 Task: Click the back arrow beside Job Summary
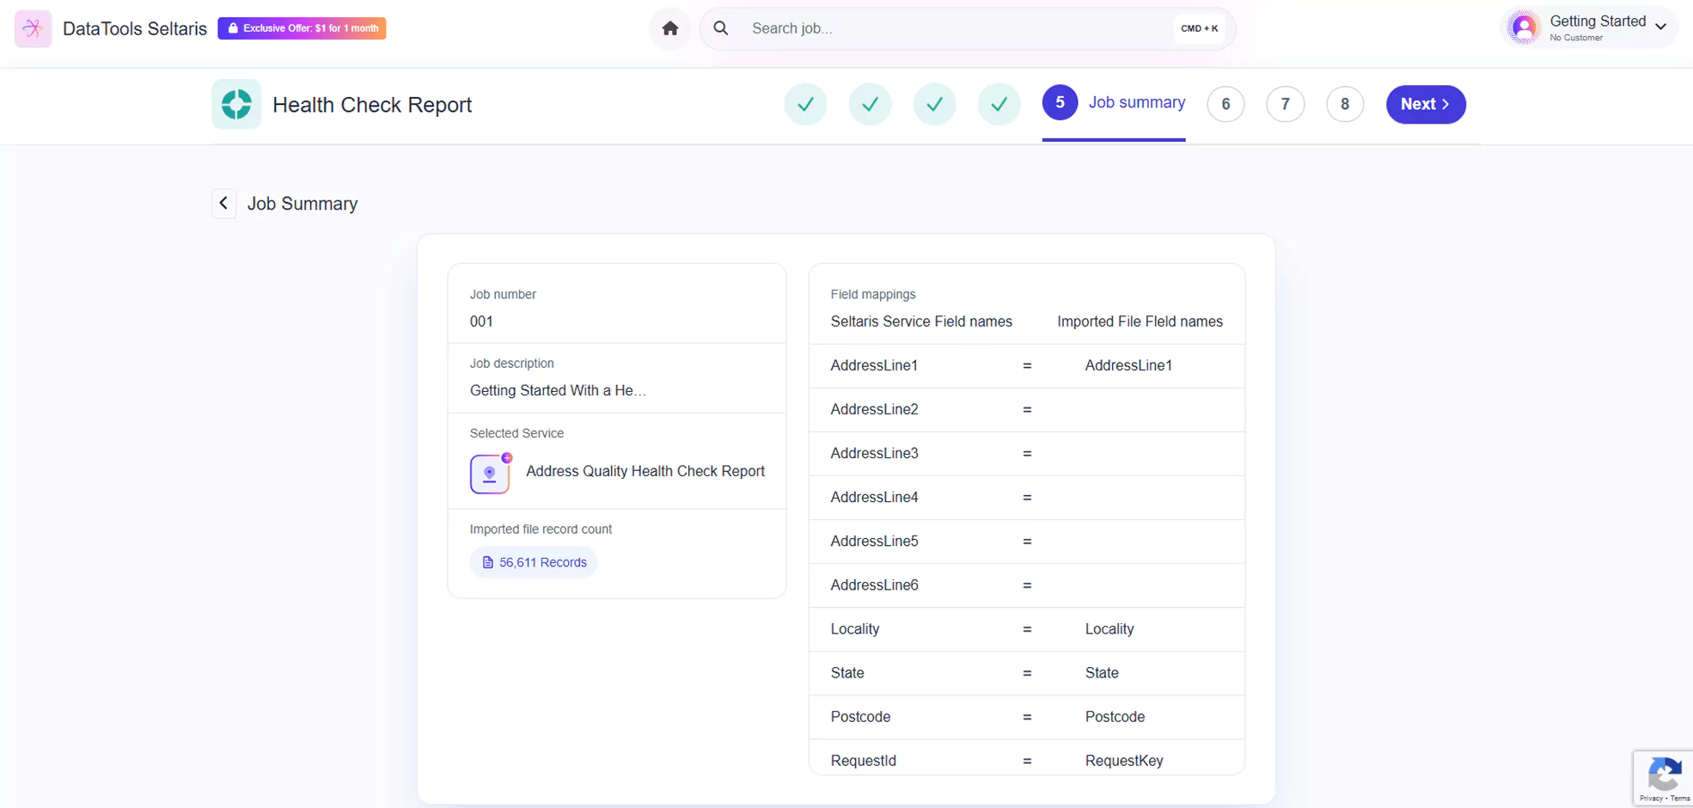point(223,204)
